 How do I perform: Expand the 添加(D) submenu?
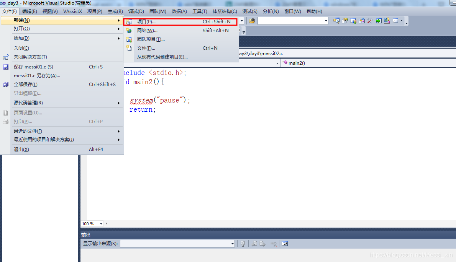tap(62, 38)
